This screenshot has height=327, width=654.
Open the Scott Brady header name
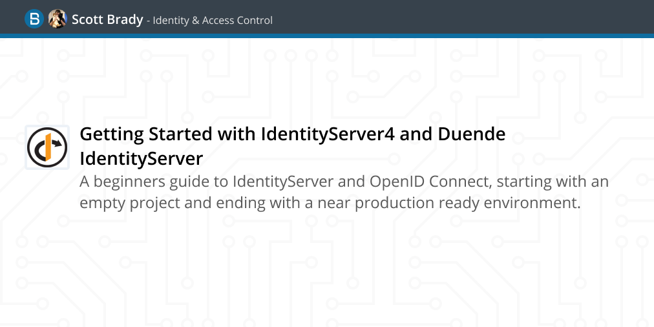pyautogui.click(x=107, y=19)
